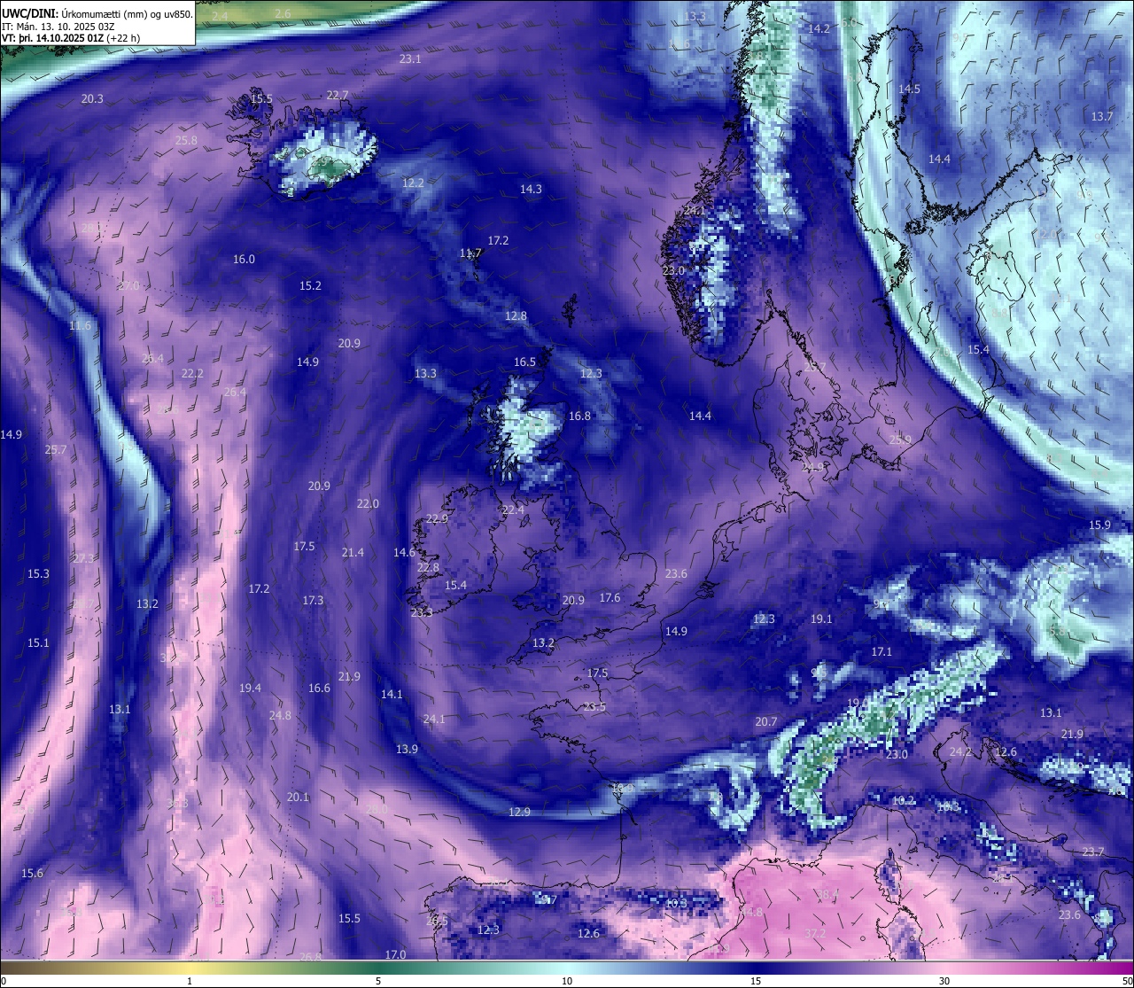Click the 23.1 value on the map
Viewport: 1134px width, 988px height.
pyautogui.click(x=410, y=58)
